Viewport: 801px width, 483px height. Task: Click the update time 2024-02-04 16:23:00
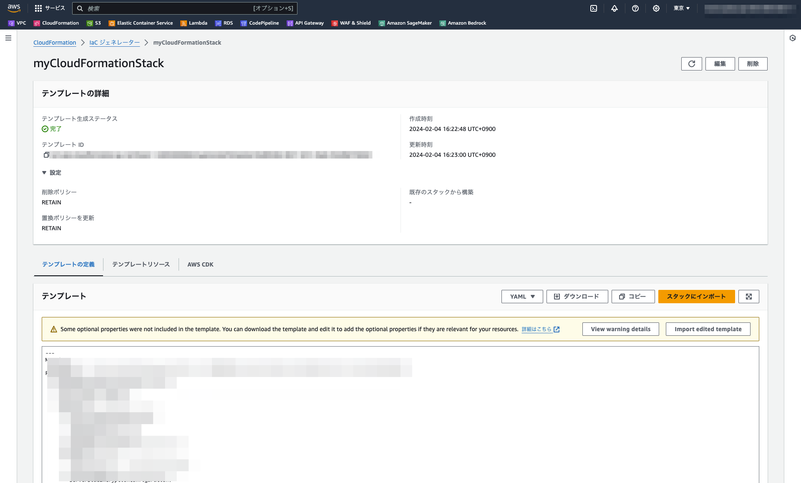[x=452, y=155]
